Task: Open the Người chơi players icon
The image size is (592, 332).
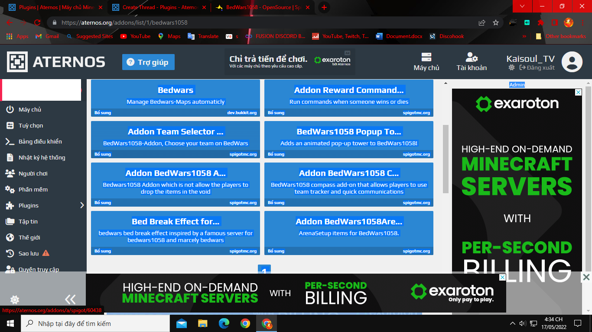Action: click(x=10, y=173)
